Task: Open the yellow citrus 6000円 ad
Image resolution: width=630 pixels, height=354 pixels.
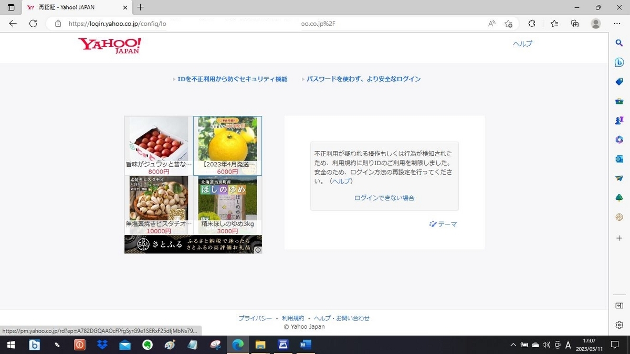Action: point(227,145)
